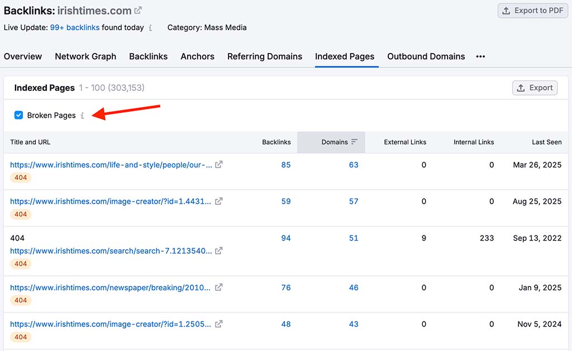The width and height of the screenshot is (572, 351).
Task: Sort by the Backlinks column header
Action: click(x=276, y=142)
